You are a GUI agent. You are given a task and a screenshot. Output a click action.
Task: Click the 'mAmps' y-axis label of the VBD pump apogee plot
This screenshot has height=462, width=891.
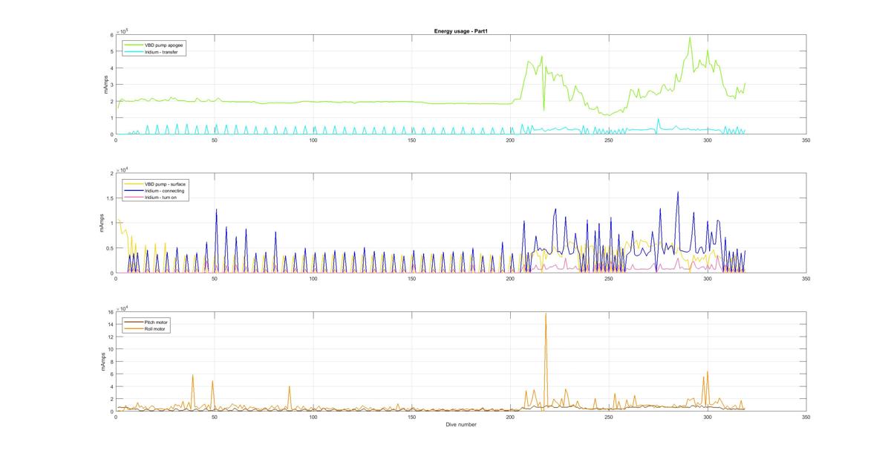click(x=105, y=85)
